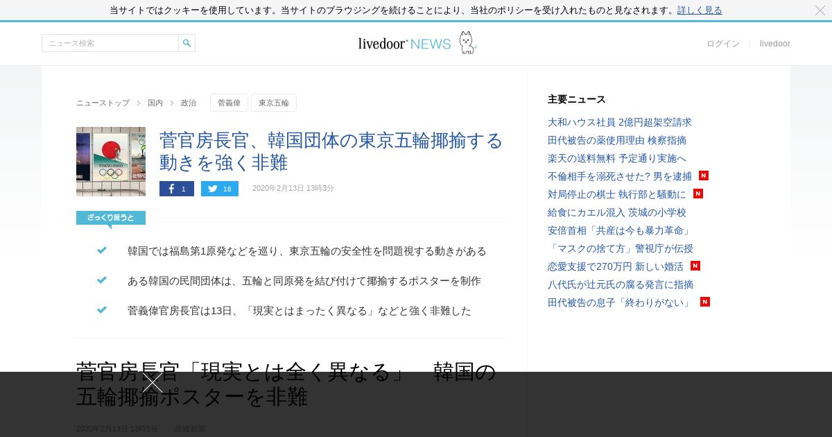
Task: Share the article via Facebook button
Action: pyautogui.click(x=177, y=189)
